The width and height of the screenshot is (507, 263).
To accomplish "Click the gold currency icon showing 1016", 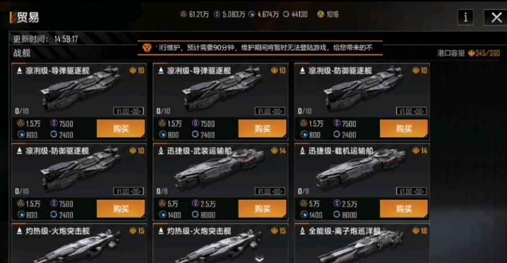I will (320, 14).
